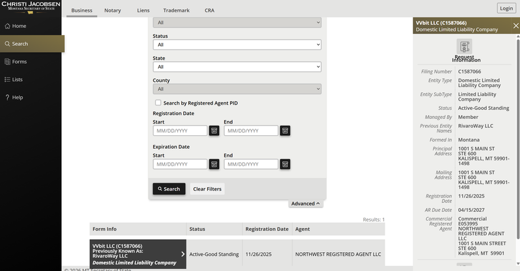Expand the VVbit LLC row chevron
Screen dimensions: 520x271
pyautogui.click(x=183, y=254)
